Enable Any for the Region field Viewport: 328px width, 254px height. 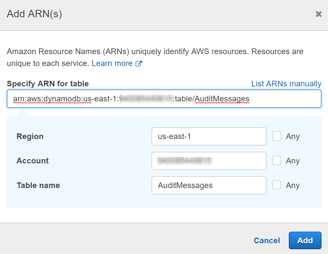[277, 136]
